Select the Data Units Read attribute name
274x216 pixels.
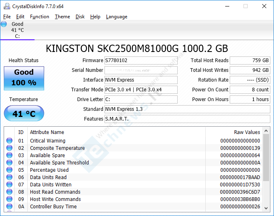click(x=48, y=177)
